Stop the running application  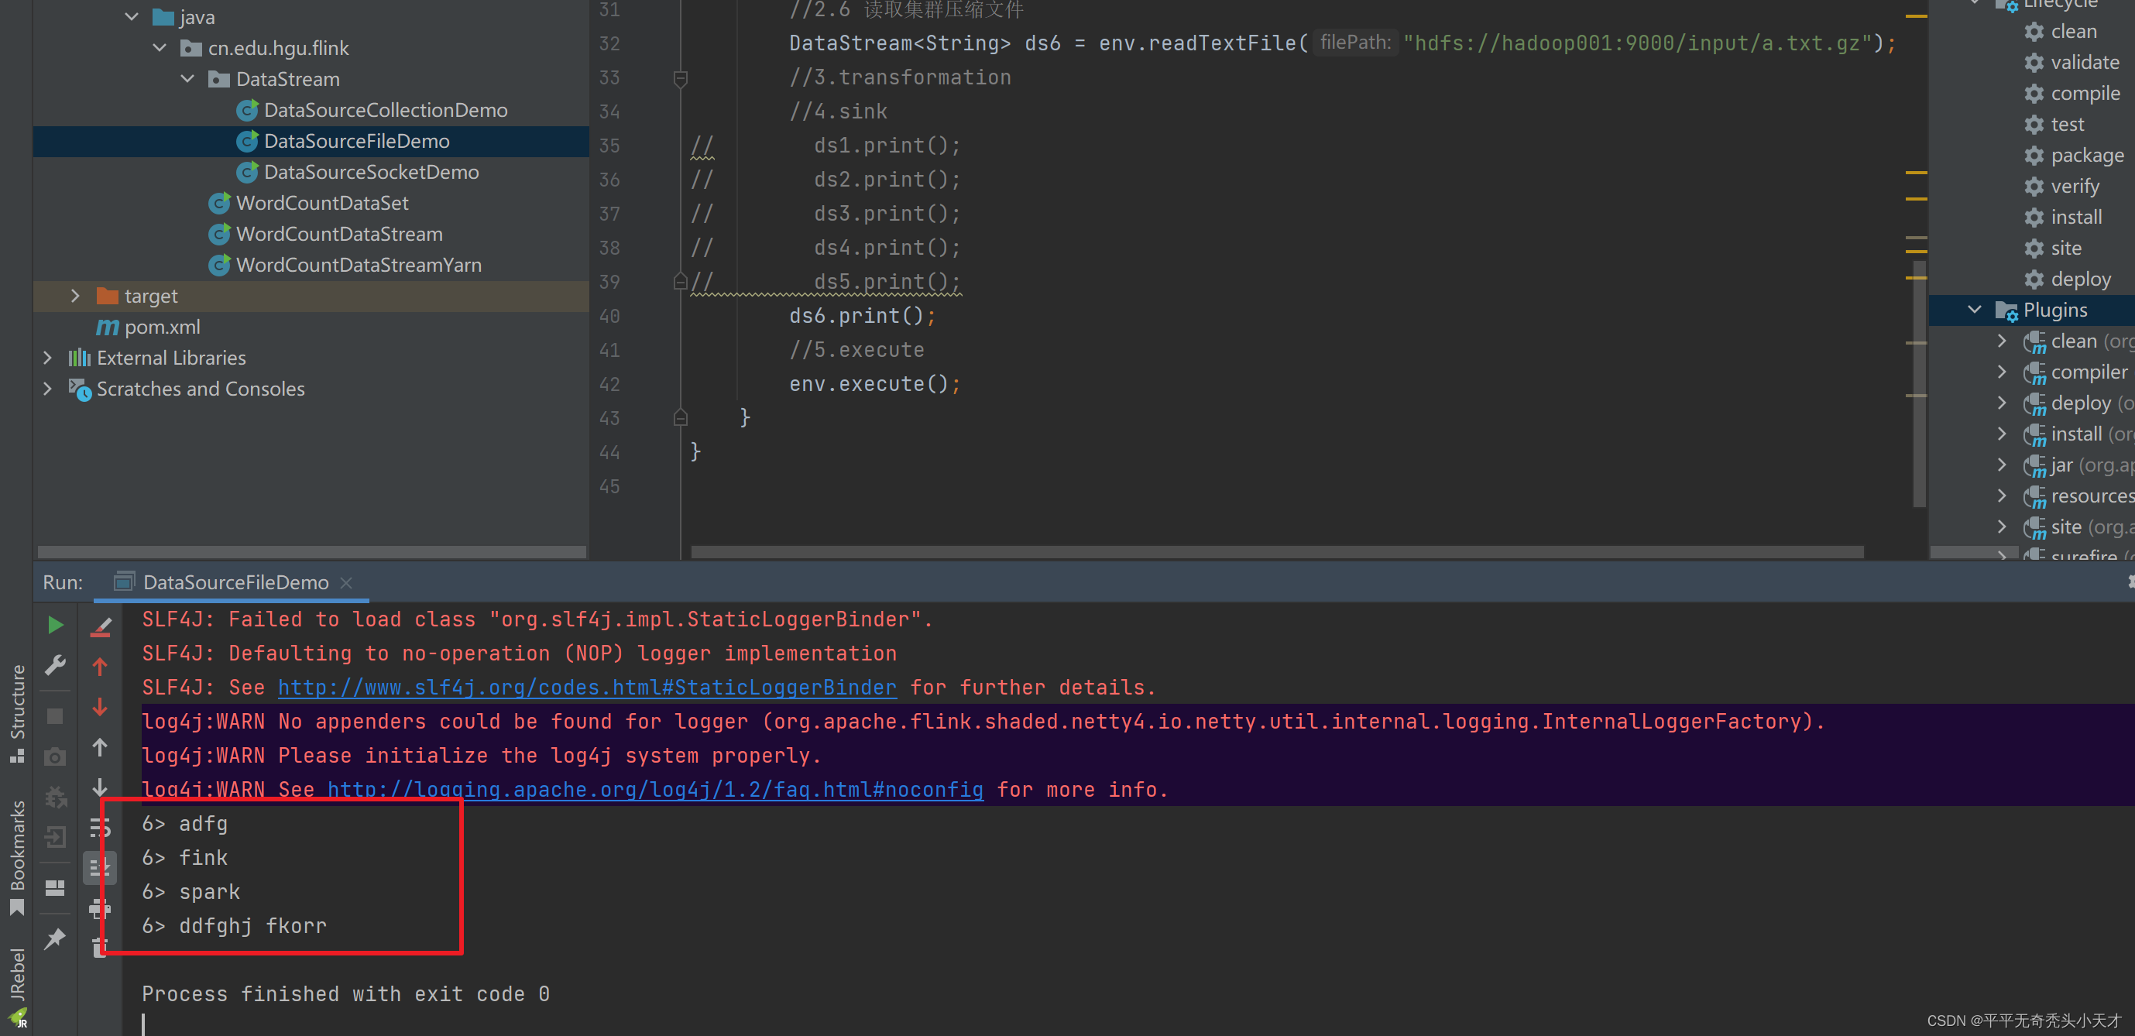[x=55, y=715]
